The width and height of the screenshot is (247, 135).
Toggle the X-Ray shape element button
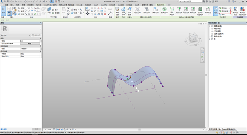[216, 11]
